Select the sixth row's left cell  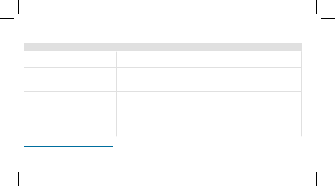coord(70,96)
